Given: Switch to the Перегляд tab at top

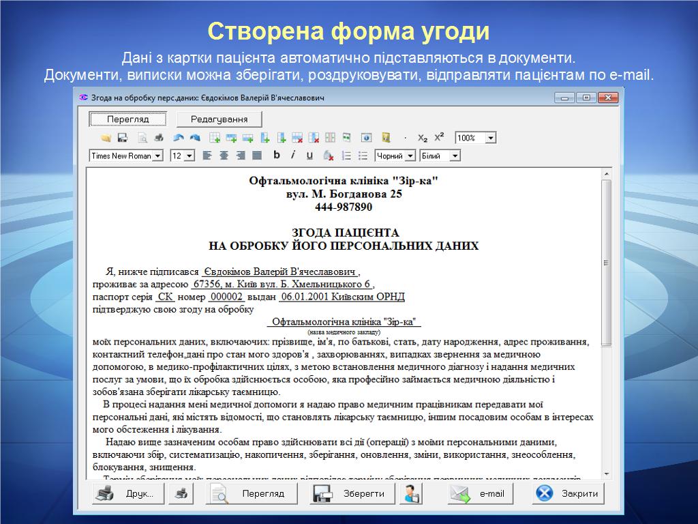Looking at the screenshot, I should point(128,119).
